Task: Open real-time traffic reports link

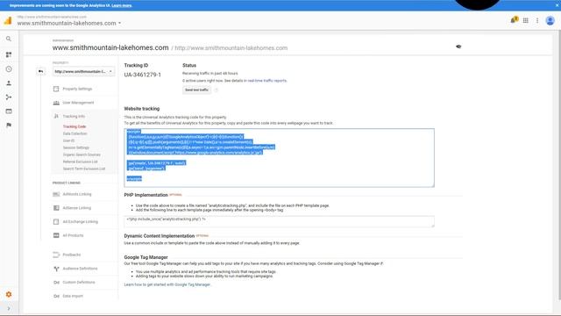Action: (x=266, y=81)
